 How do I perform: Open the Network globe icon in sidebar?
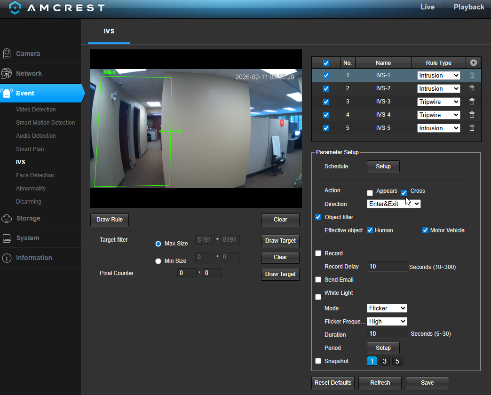coord(7,73)
